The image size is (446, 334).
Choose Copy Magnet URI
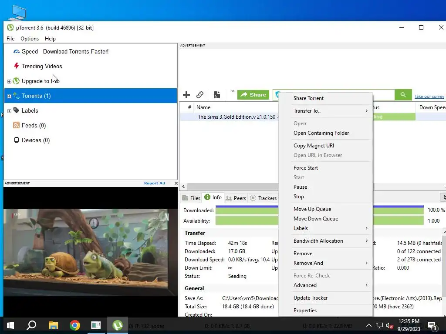[x=331, y=145]
